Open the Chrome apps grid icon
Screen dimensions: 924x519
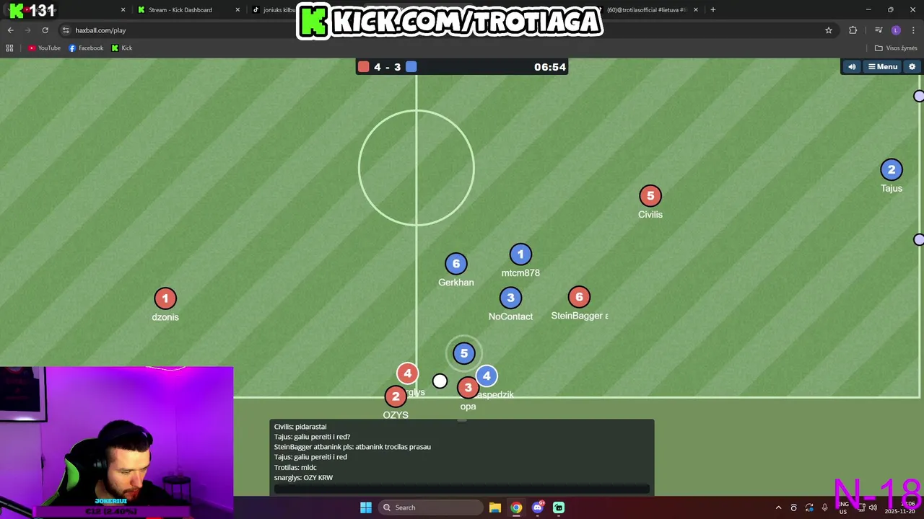click(x=9, y=48)
